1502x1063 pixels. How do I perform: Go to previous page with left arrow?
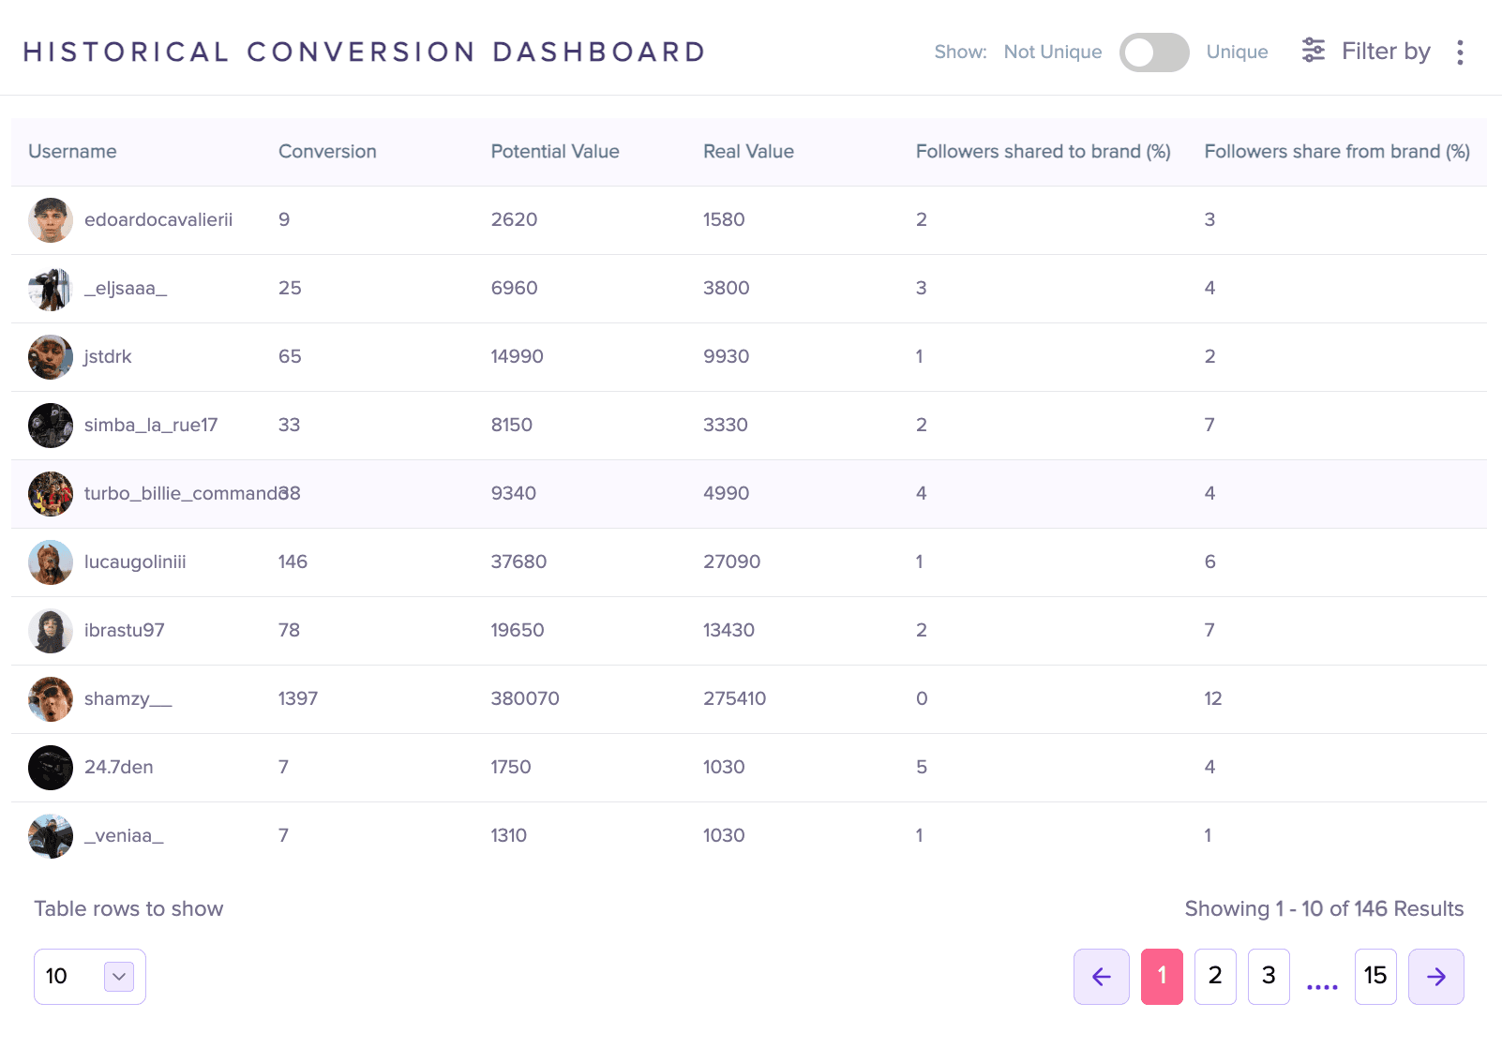coord(1102,977)
